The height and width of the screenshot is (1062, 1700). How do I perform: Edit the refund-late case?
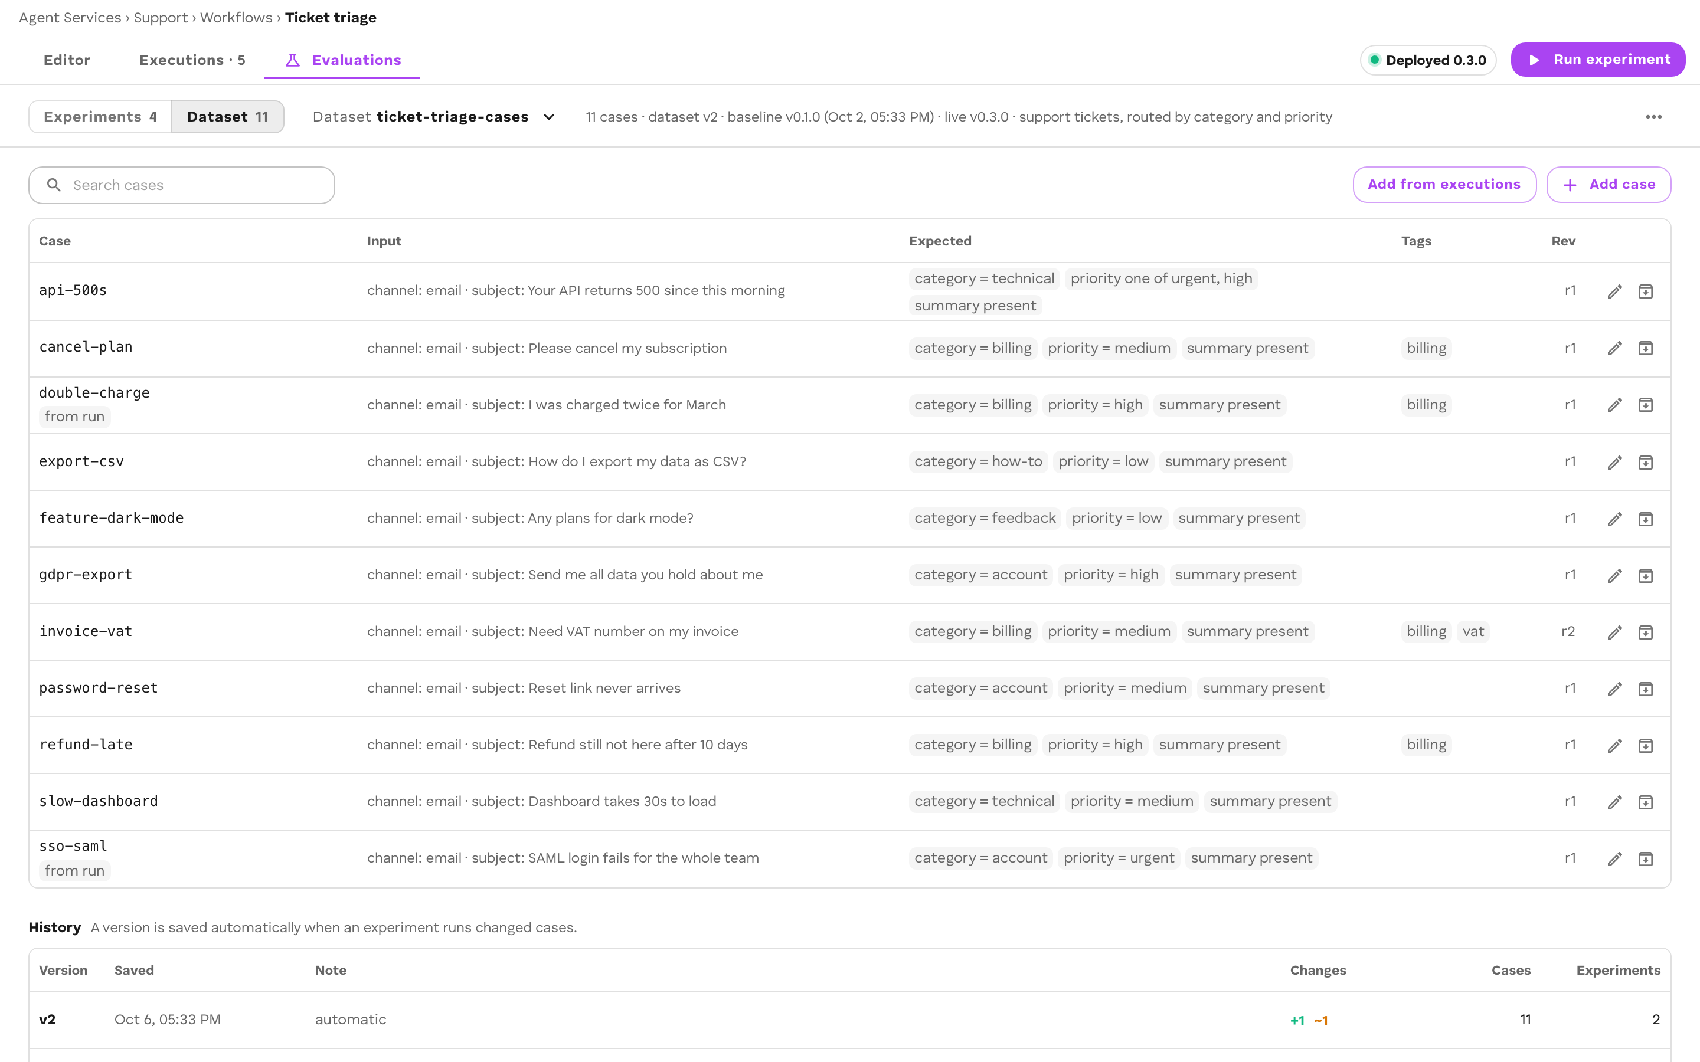(1614, 745)
